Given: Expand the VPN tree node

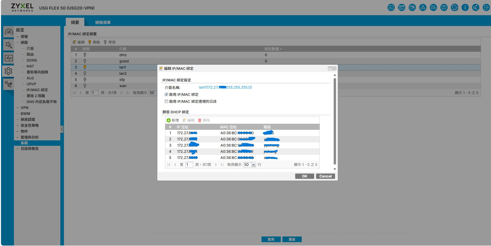Looking at the screenshot, I should click(x=18, y=108).
